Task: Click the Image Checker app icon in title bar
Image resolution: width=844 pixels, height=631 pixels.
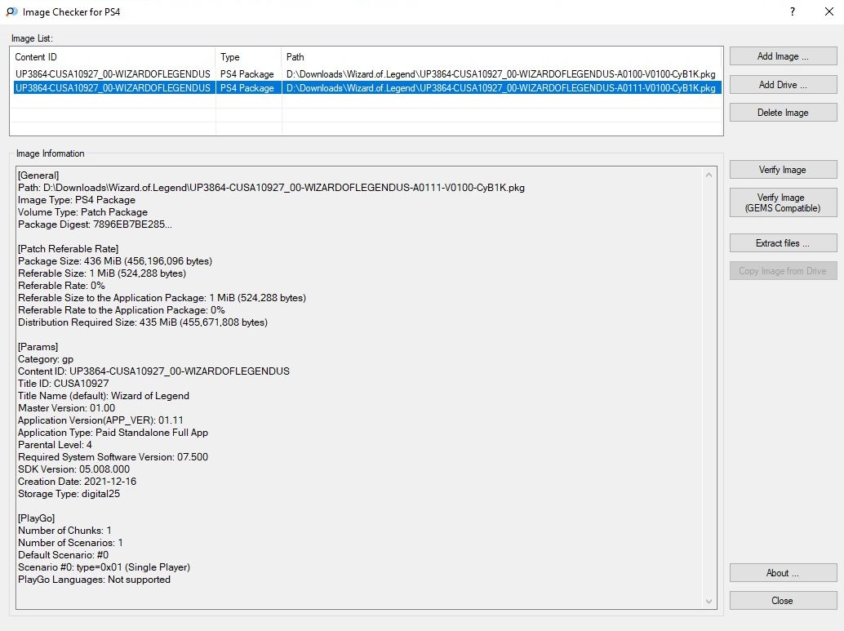Action: 12,12
